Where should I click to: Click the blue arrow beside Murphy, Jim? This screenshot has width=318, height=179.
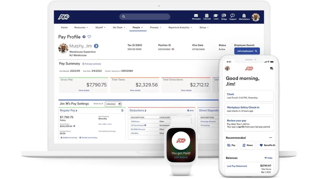(96, 46)
